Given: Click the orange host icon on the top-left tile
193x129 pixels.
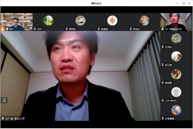Looking at the screenshot, I should (2, 29).
